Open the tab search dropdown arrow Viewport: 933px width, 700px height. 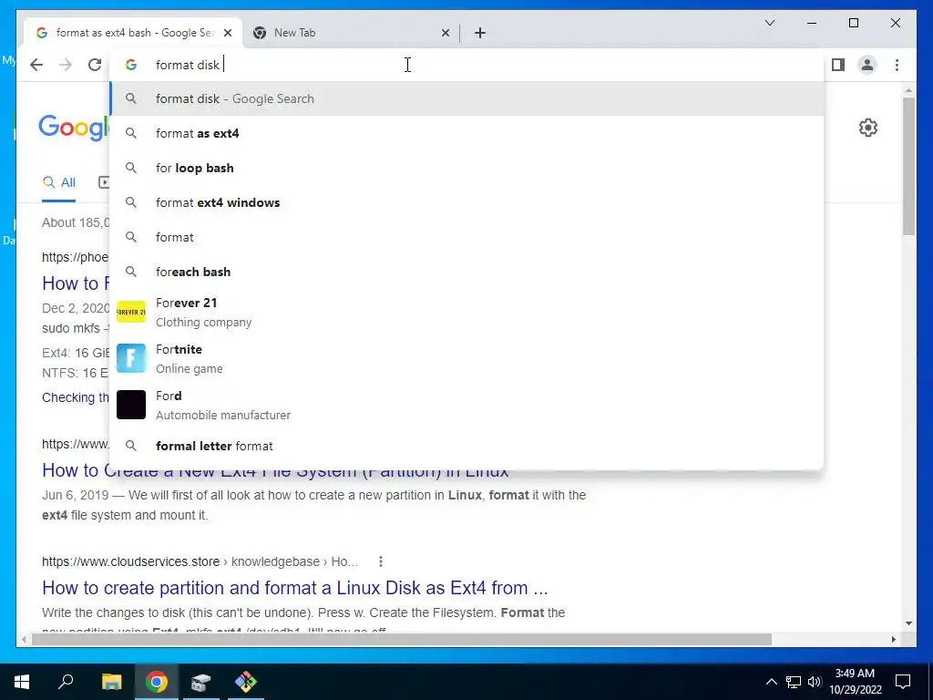pyautogui.click(x=769, y=23)
